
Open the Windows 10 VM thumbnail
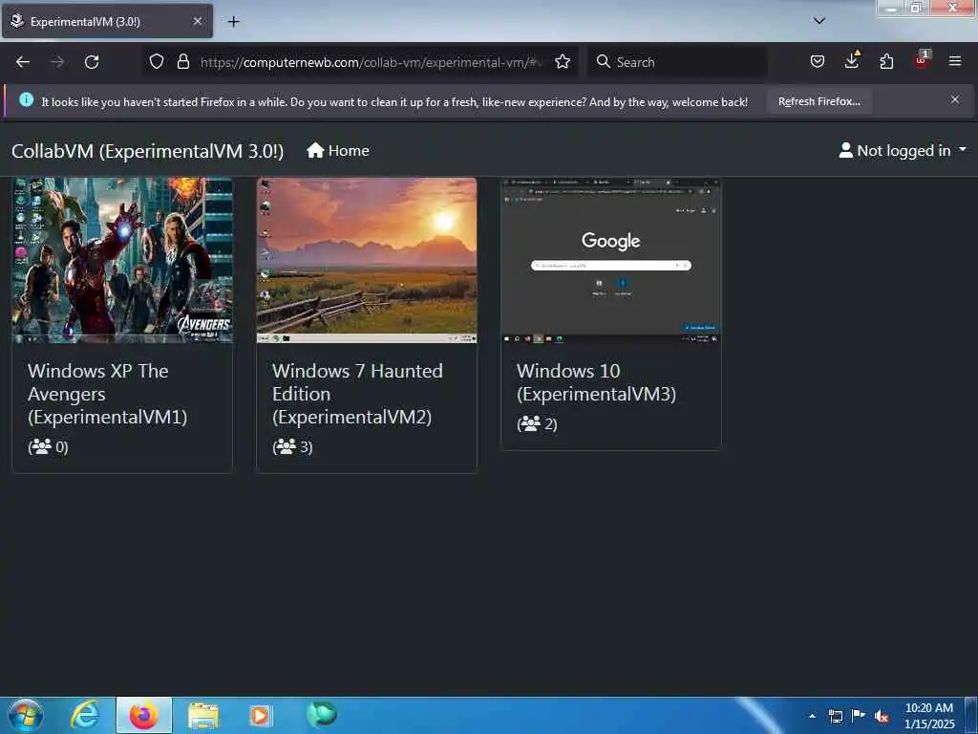tap(611, 260)
